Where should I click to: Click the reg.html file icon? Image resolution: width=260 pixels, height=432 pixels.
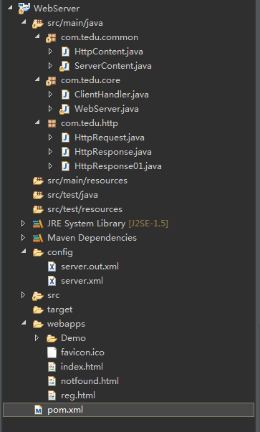click(x=52, y=395)
